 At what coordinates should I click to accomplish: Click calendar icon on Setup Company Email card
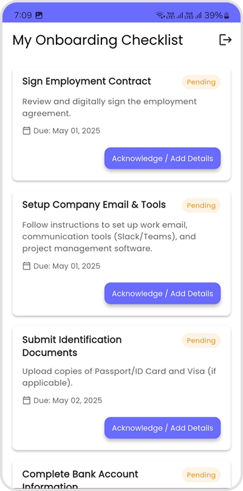pyautogui.click(x=27, y=266)
